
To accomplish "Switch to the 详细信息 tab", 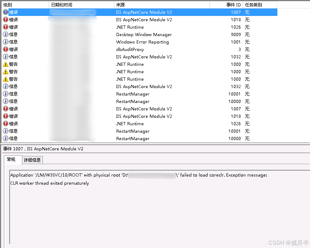I will point(32,160).
